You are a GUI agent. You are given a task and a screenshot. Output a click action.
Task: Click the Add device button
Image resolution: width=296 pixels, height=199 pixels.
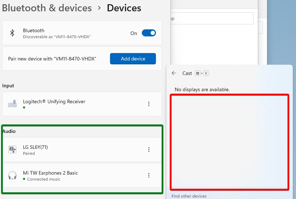[x=133, y=59]
